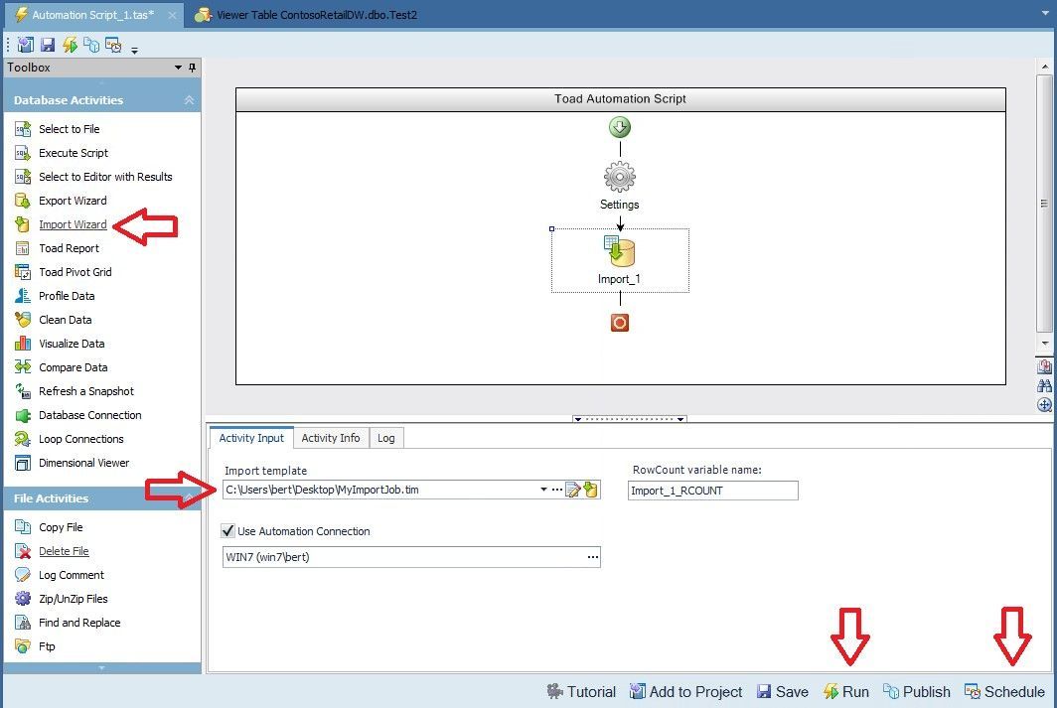Click the binoculars find icon at right edge

click(x=1044, y=386)
